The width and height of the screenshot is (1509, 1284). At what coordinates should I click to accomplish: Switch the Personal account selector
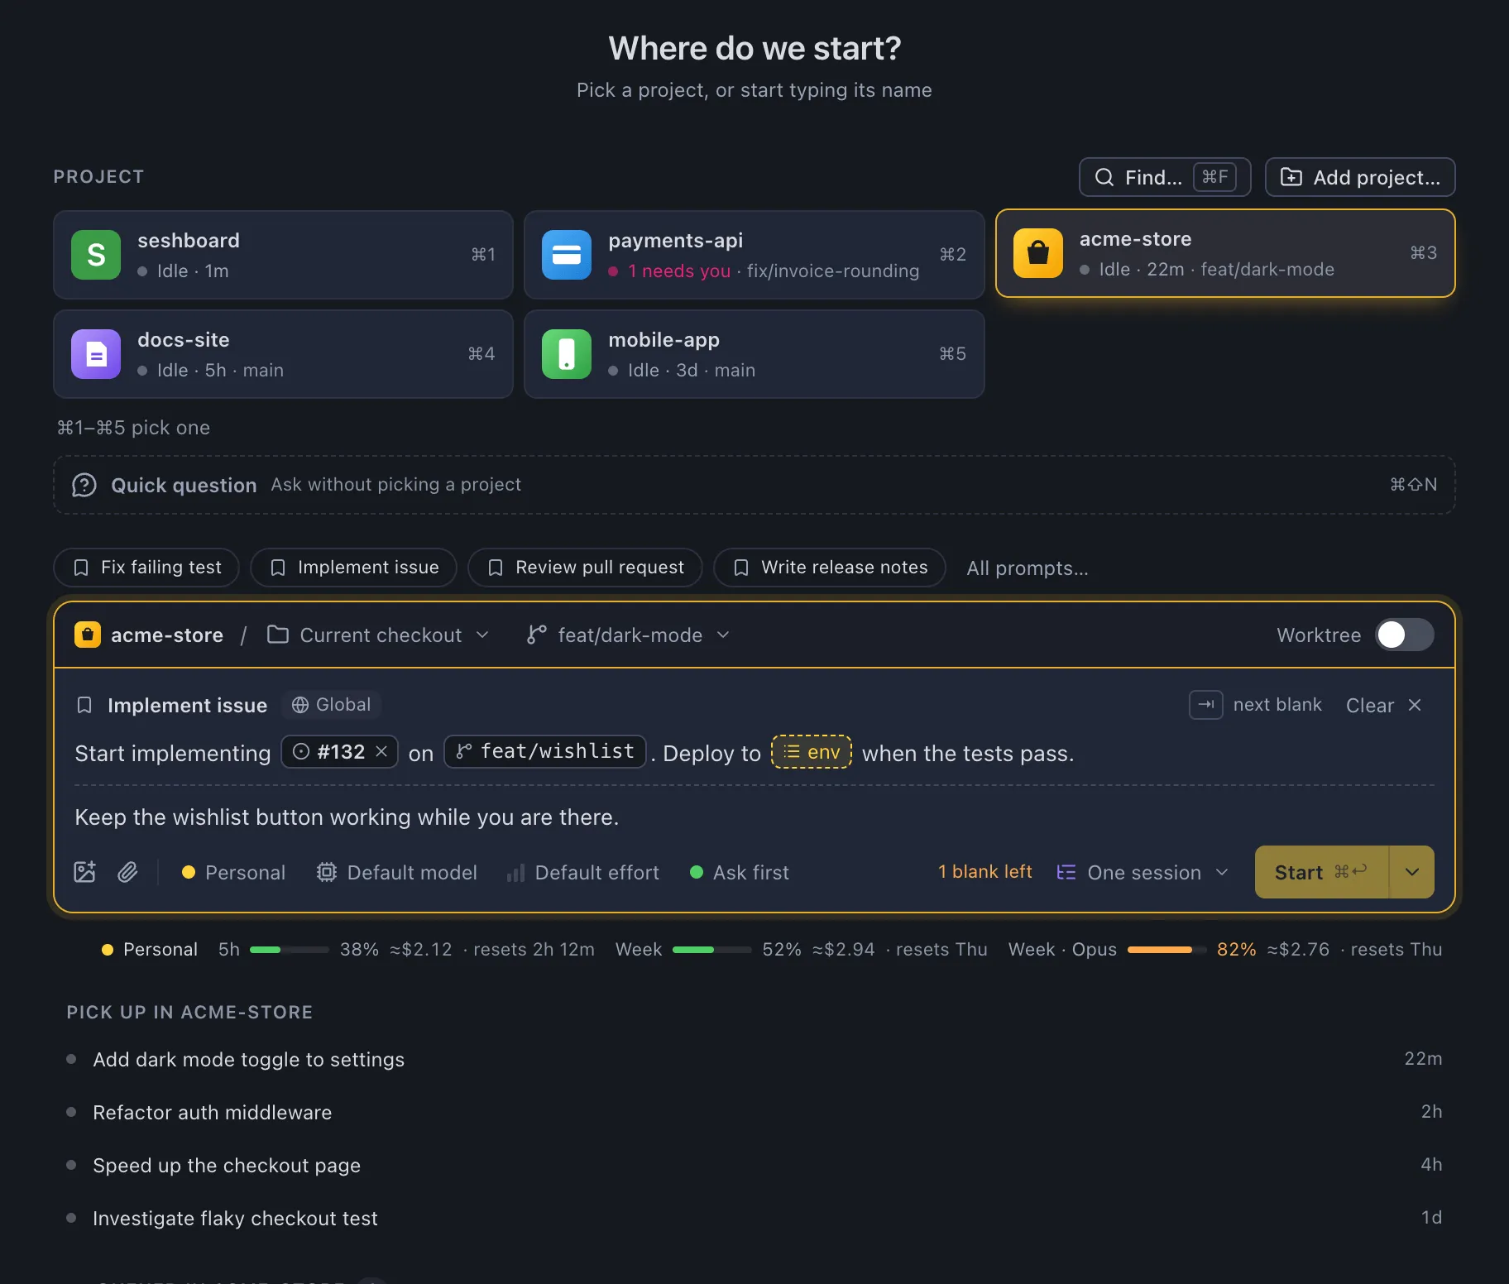pyautogui.click(x=233, y=872)
